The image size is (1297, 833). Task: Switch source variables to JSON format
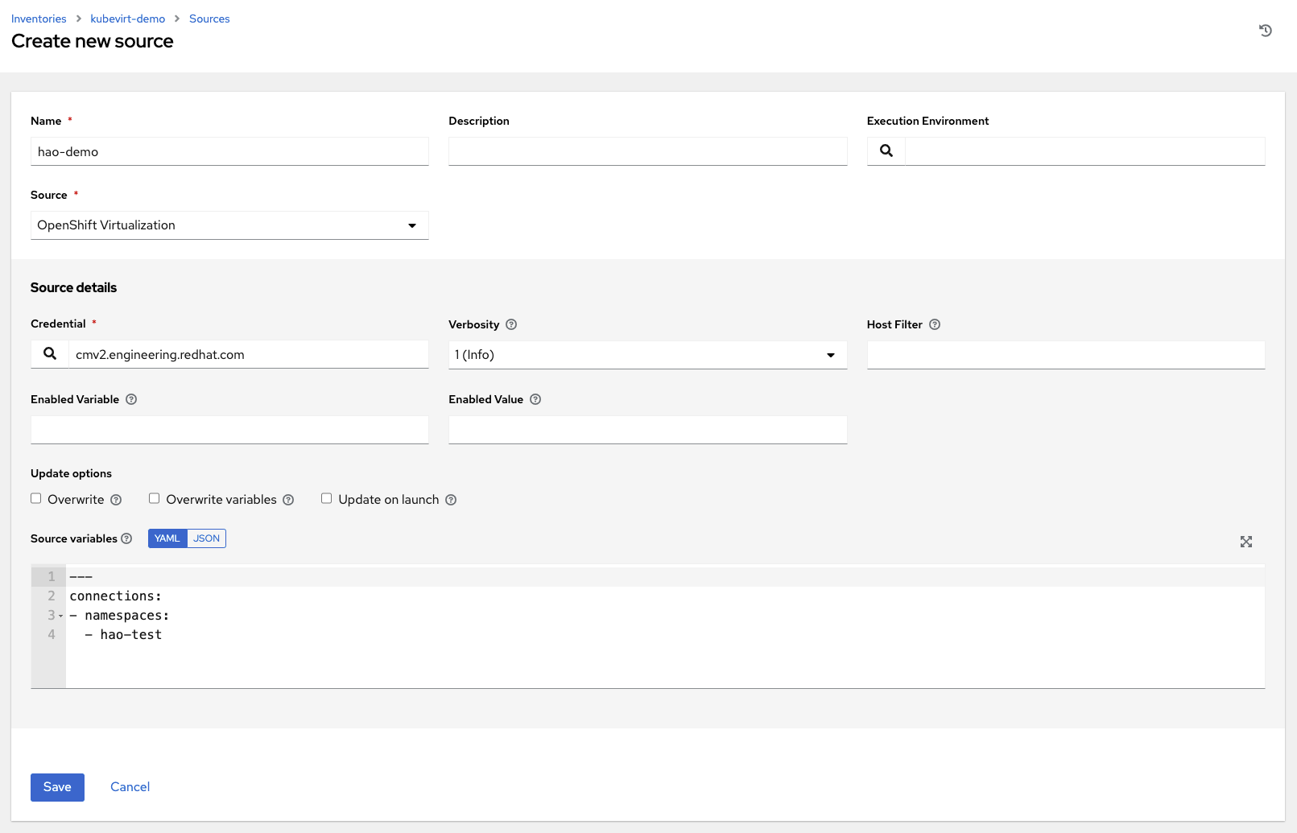[206, 538]
